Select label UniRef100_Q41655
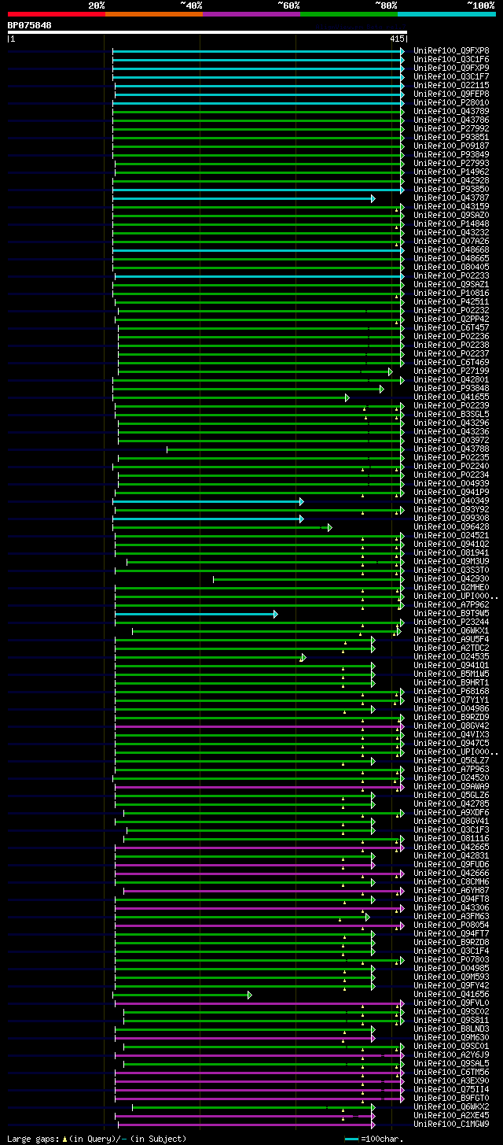 tap(451, 397)
